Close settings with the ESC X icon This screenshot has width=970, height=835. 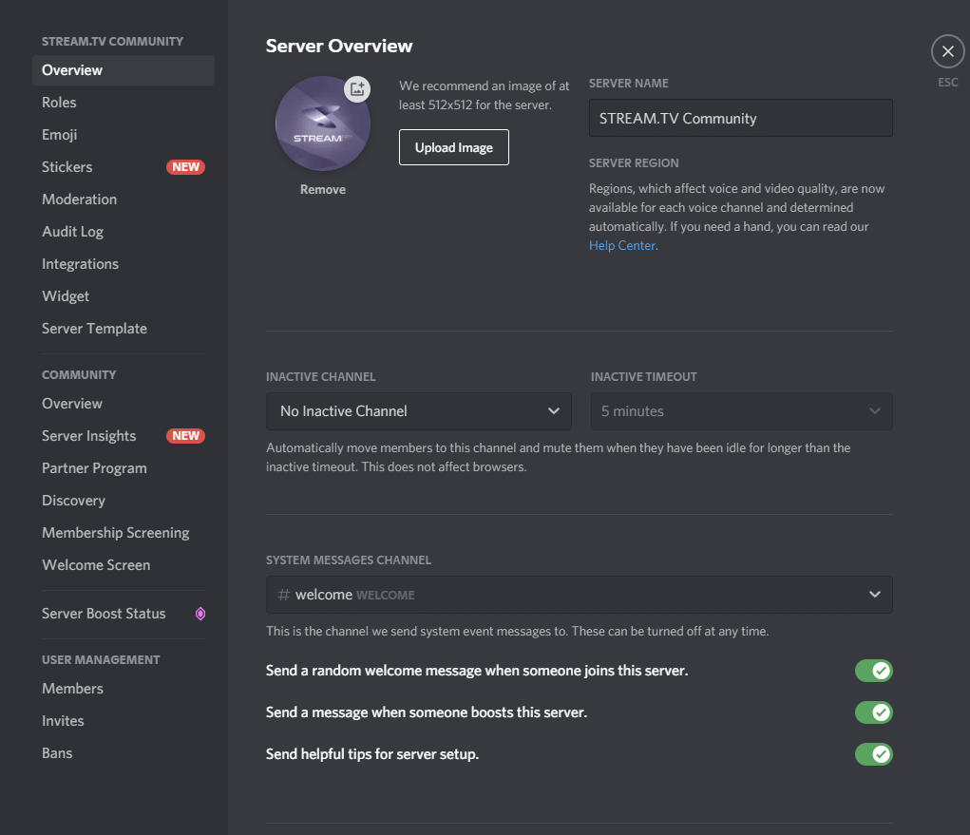tap(947, 51)
